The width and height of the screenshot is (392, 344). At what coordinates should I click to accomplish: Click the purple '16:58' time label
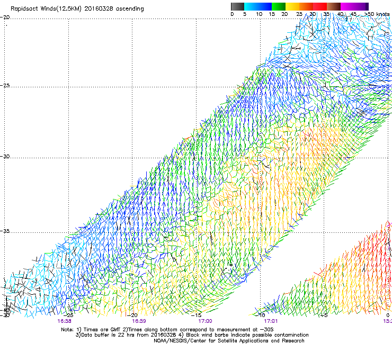click(x=64, y=321)
